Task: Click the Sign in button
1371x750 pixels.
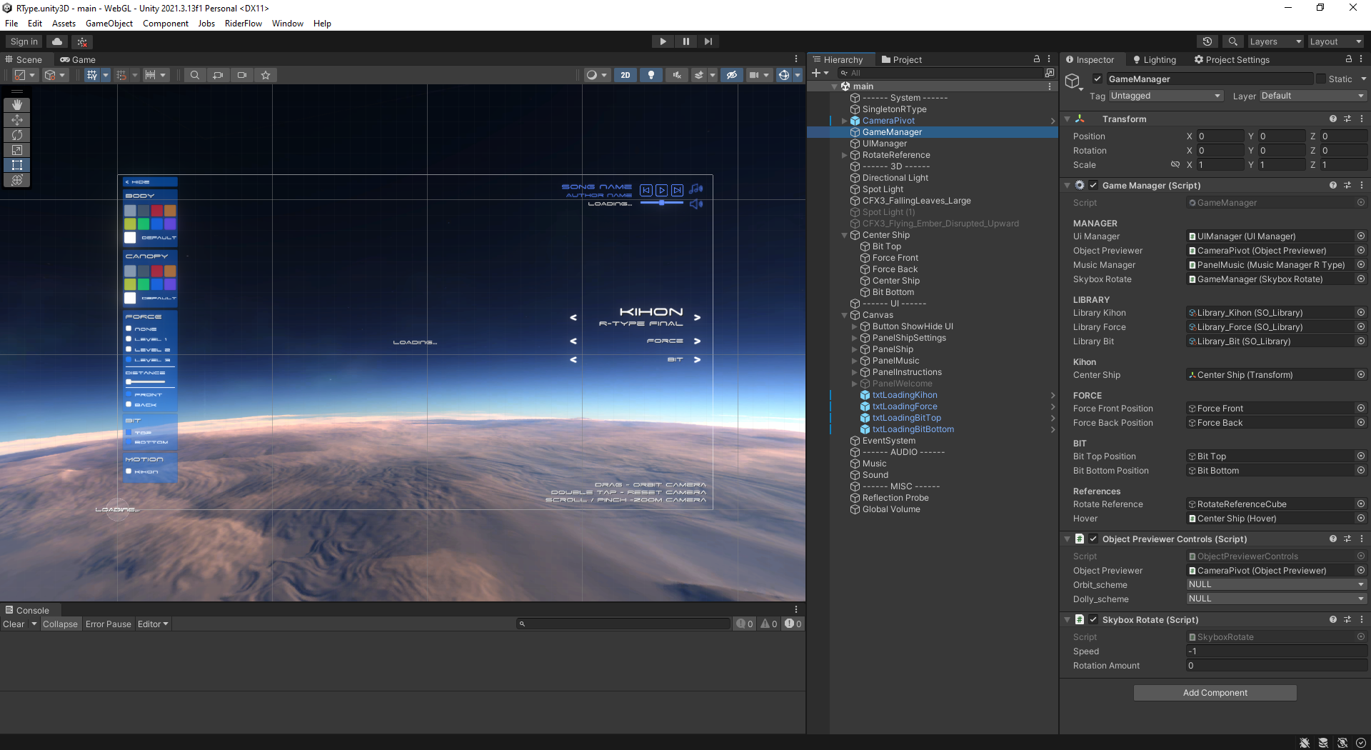Action: click(x=24, y=41)
